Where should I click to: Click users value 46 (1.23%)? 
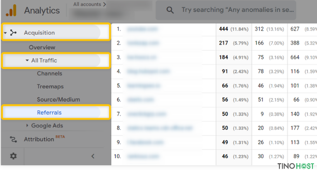(235, 156)
